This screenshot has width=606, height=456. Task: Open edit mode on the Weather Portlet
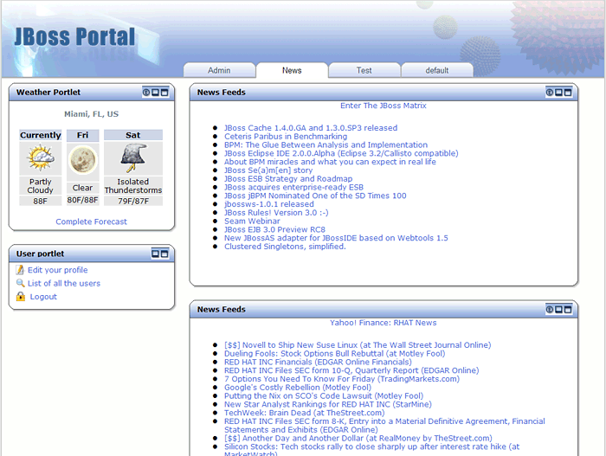tap(146, 93)
